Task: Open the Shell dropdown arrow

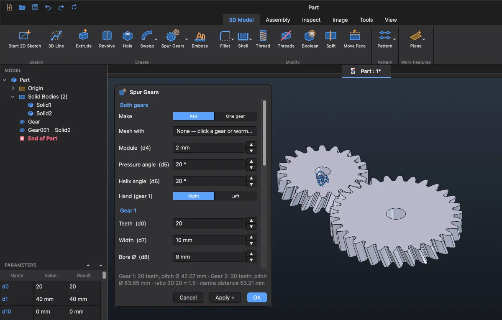Action: point(251,39)
